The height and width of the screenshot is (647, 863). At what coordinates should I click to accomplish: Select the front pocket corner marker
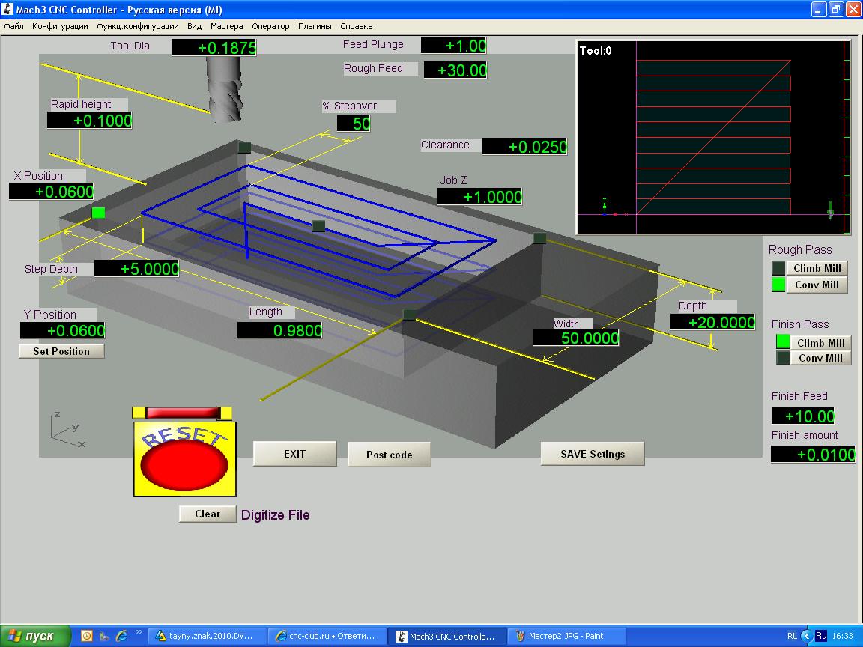(410, 315)
